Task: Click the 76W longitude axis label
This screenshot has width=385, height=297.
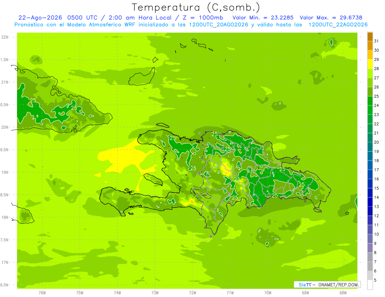Action: 42,293
